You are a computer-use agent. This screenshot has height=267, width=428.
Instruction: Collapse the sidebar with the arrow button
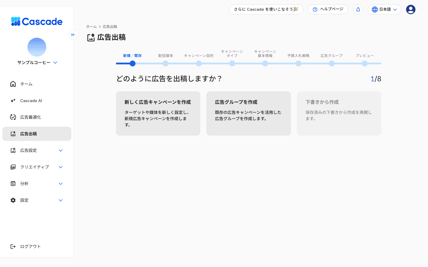pyautogui.click(x=73, y=35)
